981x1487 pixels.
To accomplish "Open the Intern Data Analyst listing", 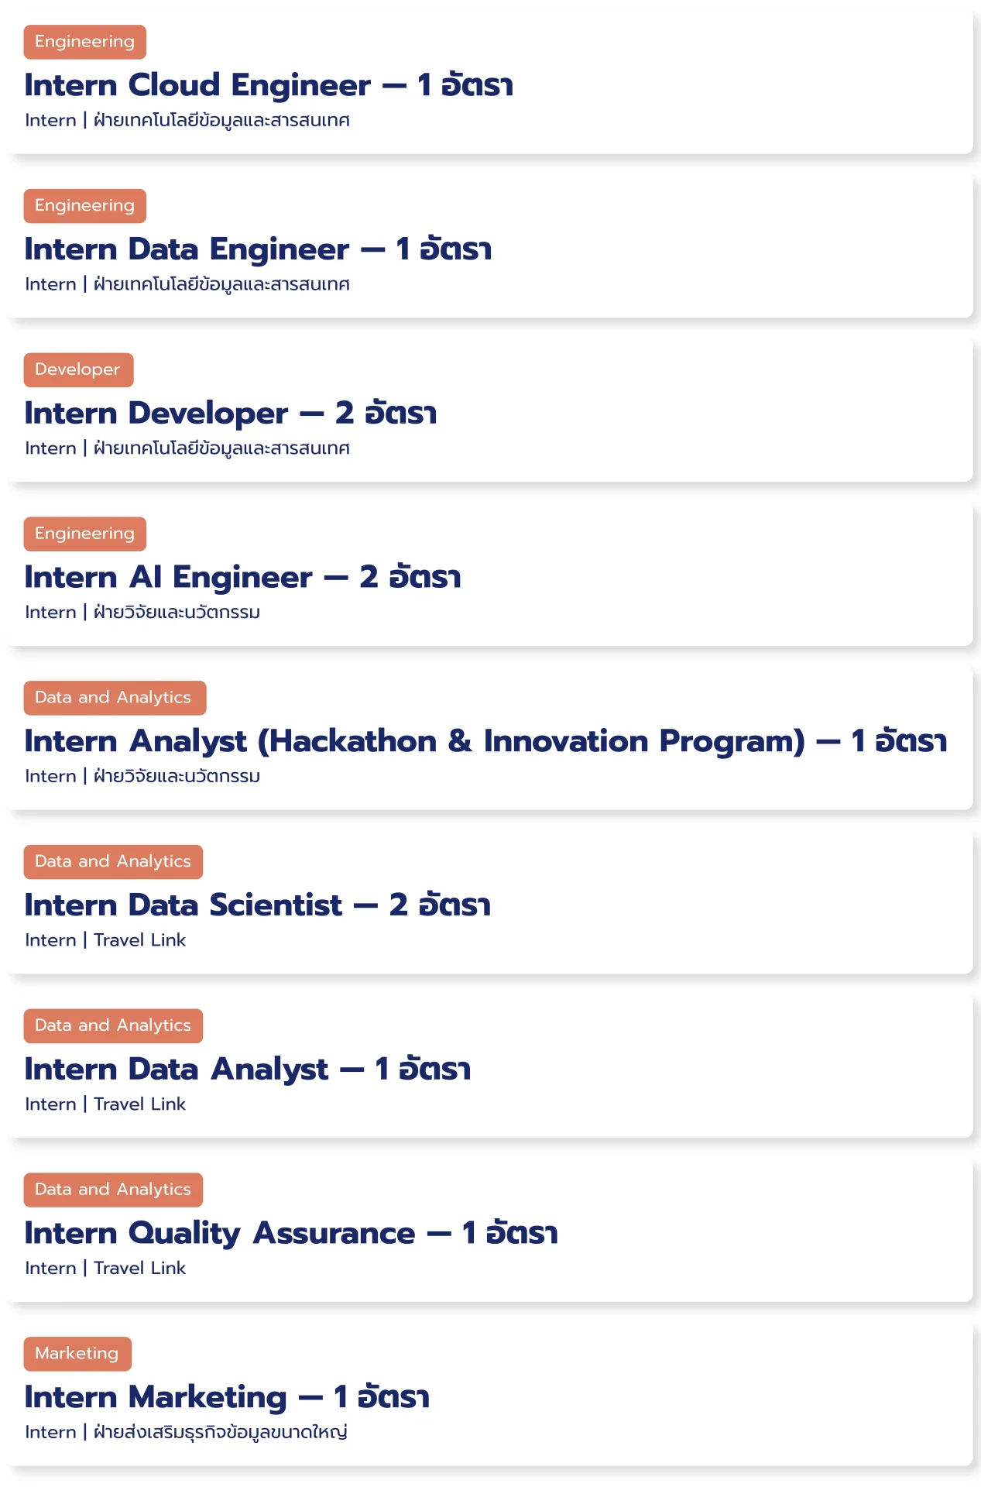I will 247,1070.
